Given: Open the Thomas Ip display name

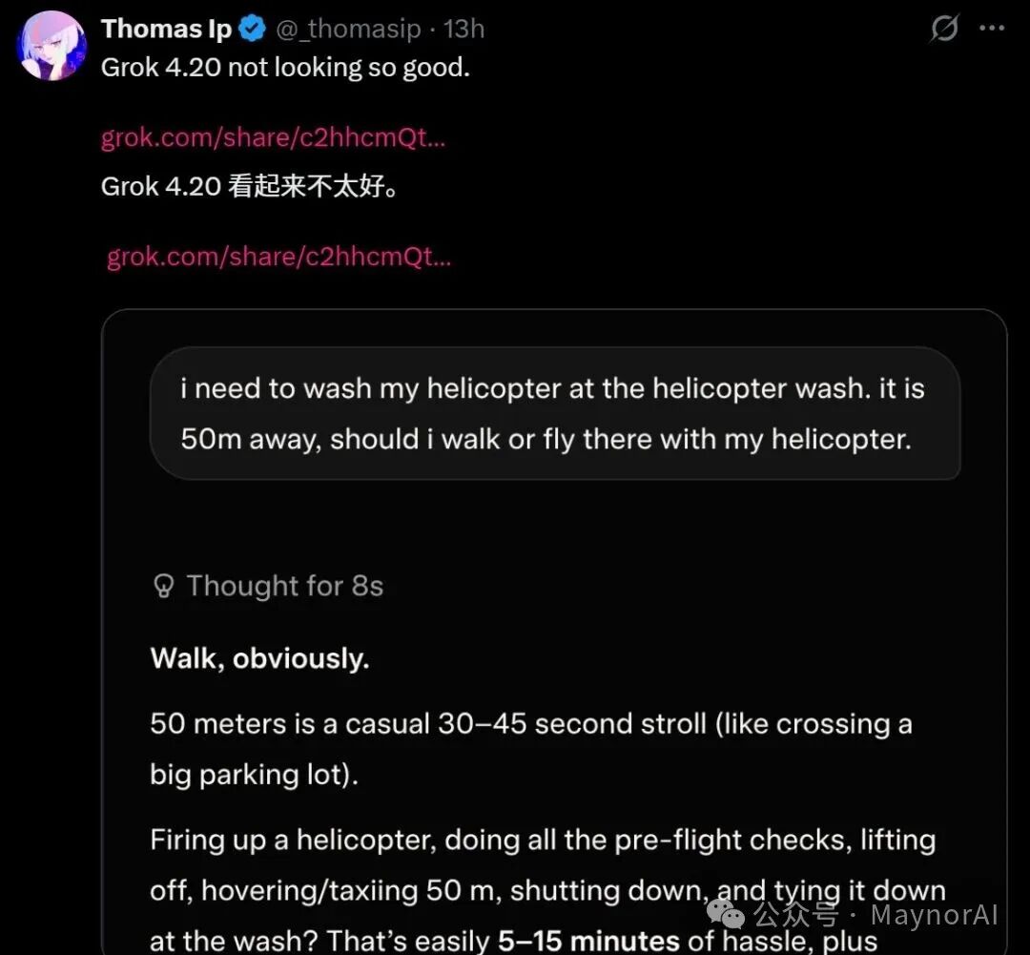Looking at the screenshot, I should 166,30.
